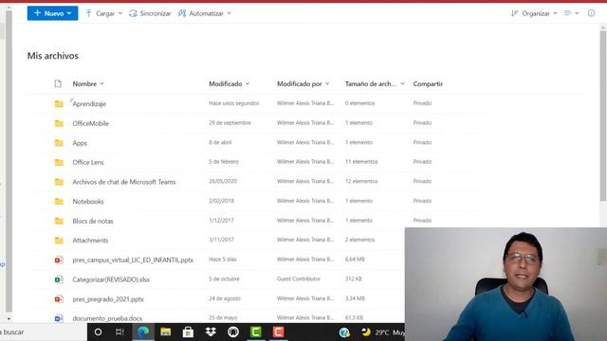Screen dimensions: 607x341
Task: Open documento_prueba.docx file
Action: (x=107, y=318)
